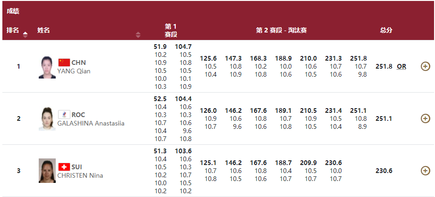The height and width of the screenshot is (197, 435).
Task: Open CHRISTEN Nina's athlete photo
Action: pos(47,171)
